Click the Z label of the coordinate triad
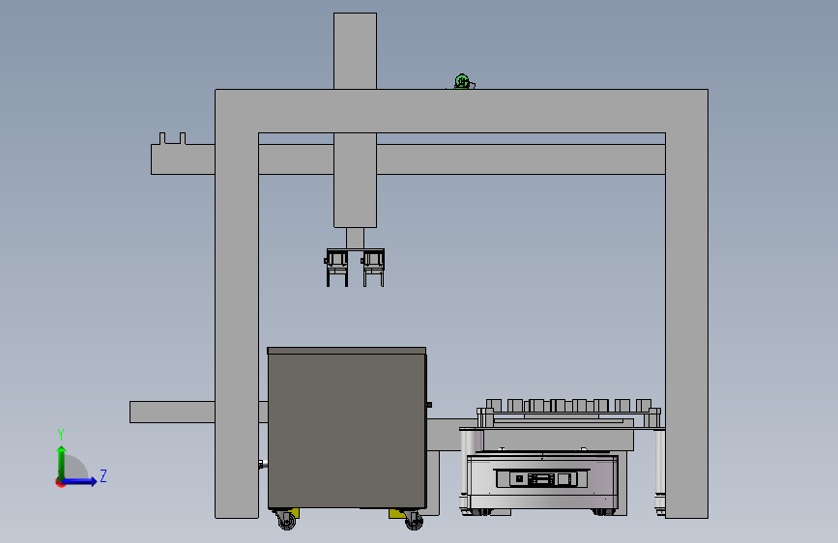 click(x=103, y=475)
